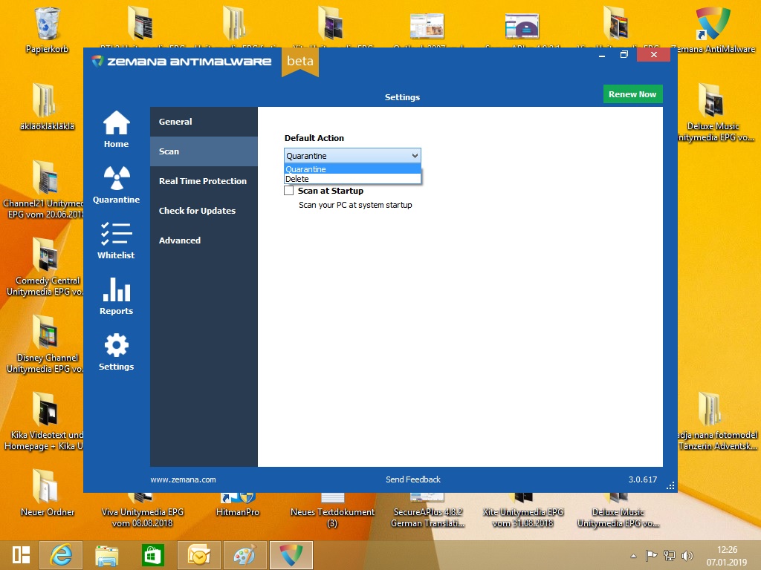Click the Send Feedback link
Image resolution: width=761 pixels, height=570 pixels.
(x=413, y=479)
